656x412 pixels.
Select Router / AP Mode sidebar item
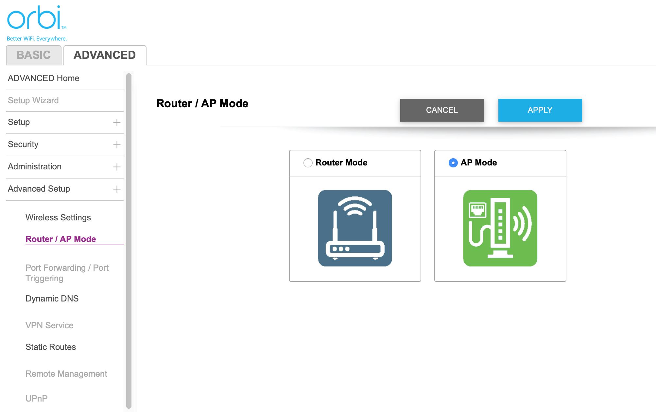click(x=61, y=239)
